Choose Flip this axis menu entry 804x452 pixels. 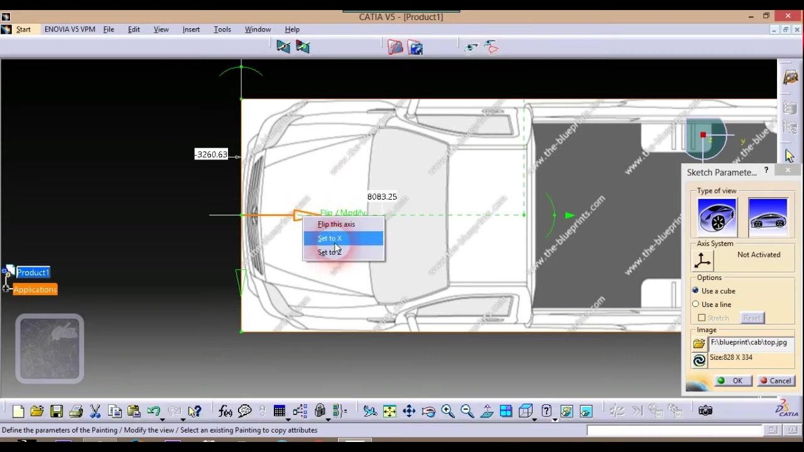tap(343, 225)
